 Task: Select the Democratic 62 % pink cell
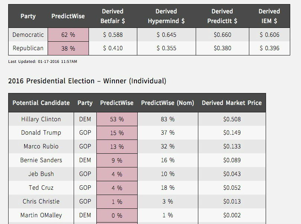(68, 35)
